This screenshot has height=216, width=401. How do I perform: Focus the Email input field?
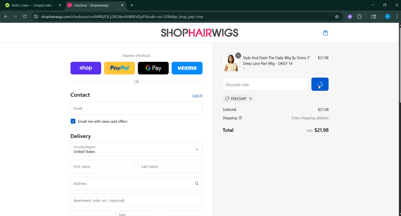(x=136, y=108)
